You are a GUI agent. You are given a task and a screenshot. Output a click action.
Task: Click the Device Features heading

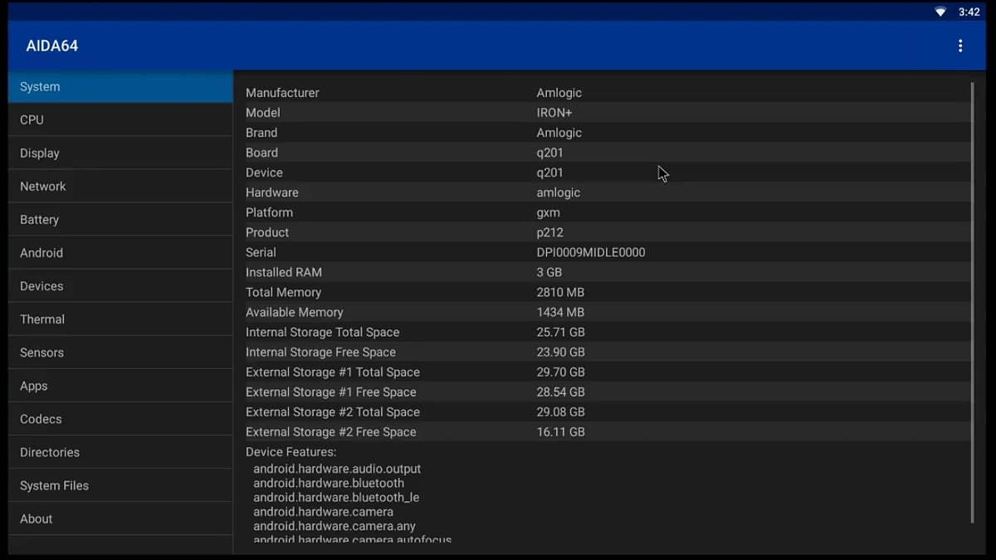click(291, 452)
